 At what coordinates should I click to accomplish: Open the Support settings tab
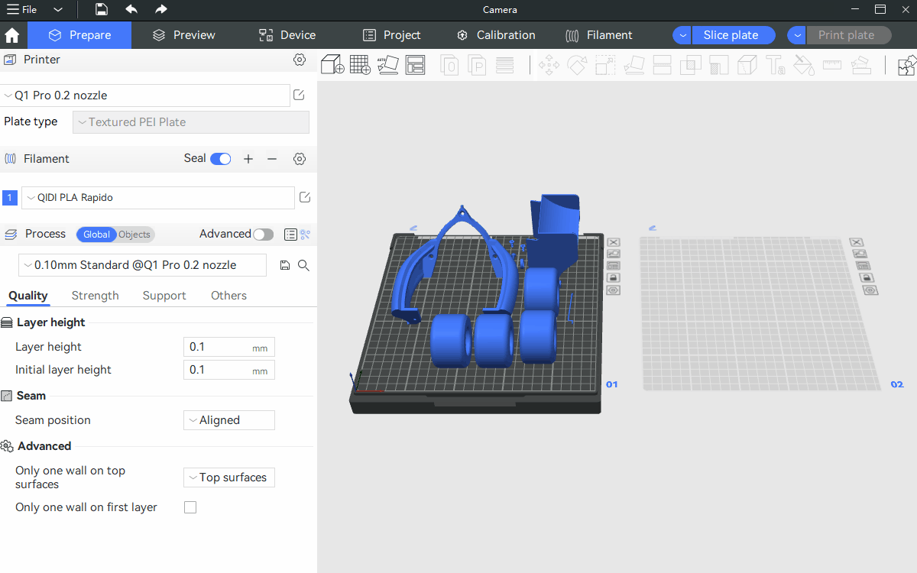[164, 296]
